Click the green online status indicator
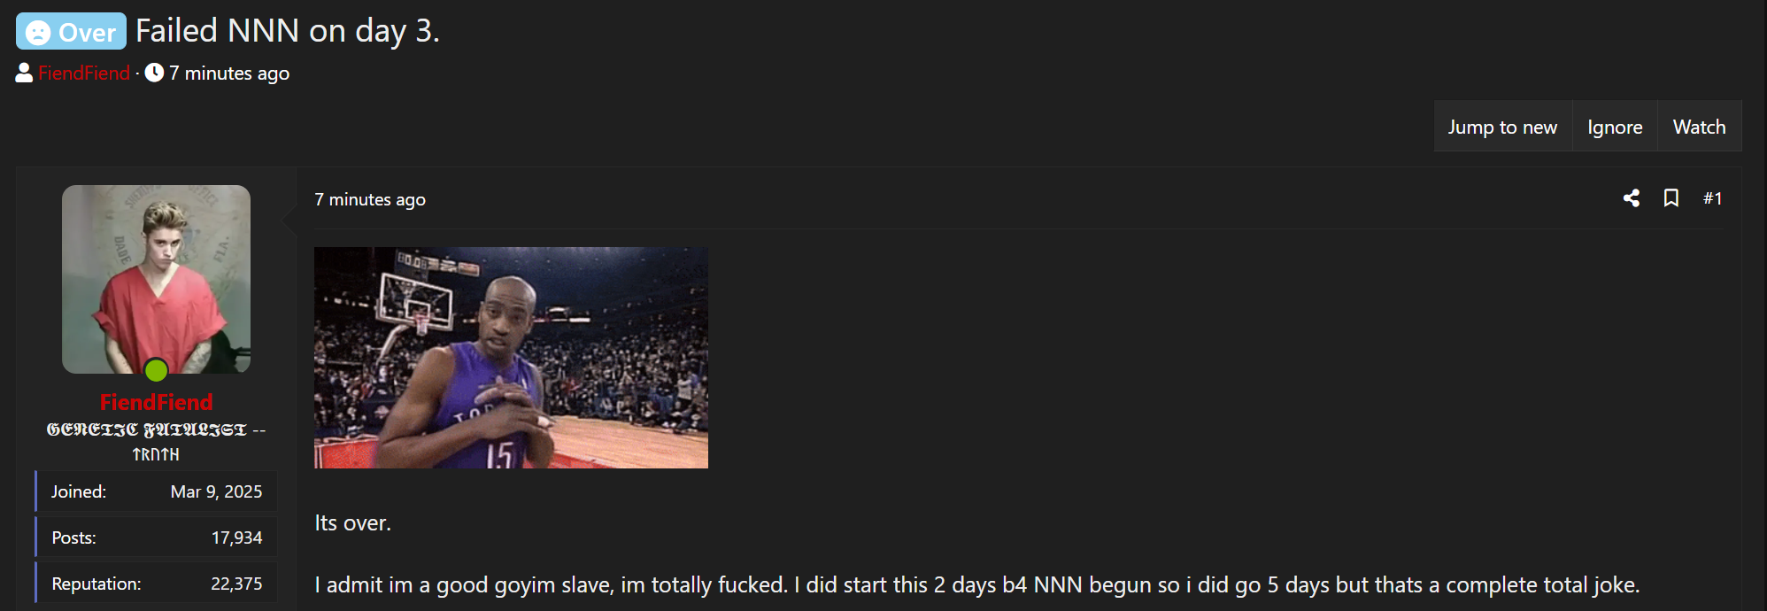Viewport: 1767px width, 611px height. (156, 370)
